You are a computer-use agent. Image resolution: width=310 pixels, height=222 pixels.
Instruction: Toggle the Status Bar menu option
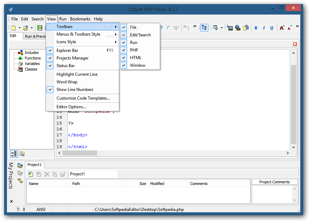coord(83,66)
